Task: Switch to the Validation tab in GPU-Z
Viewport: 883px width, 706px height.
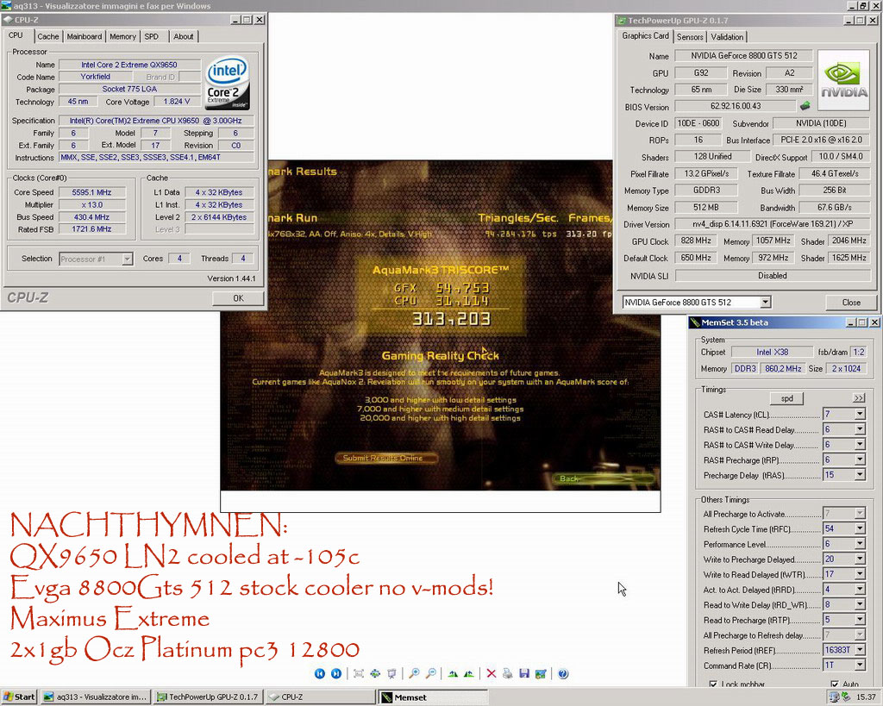Action: click(726, 37)
